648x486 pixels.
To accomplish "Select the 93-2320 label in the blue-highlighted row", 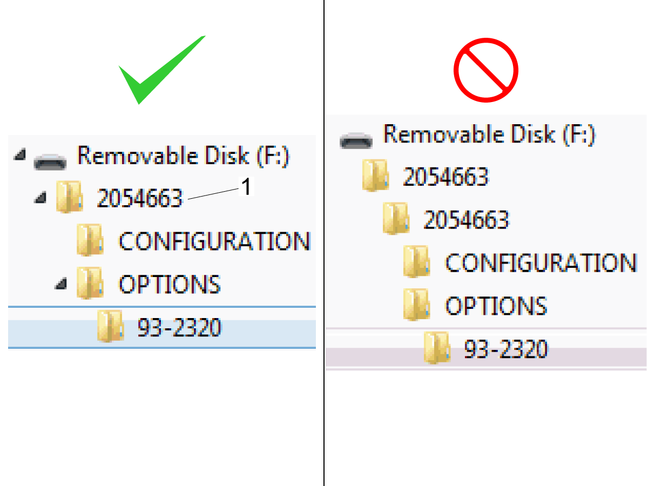I will pyautogui.click(x=179, y=327).
